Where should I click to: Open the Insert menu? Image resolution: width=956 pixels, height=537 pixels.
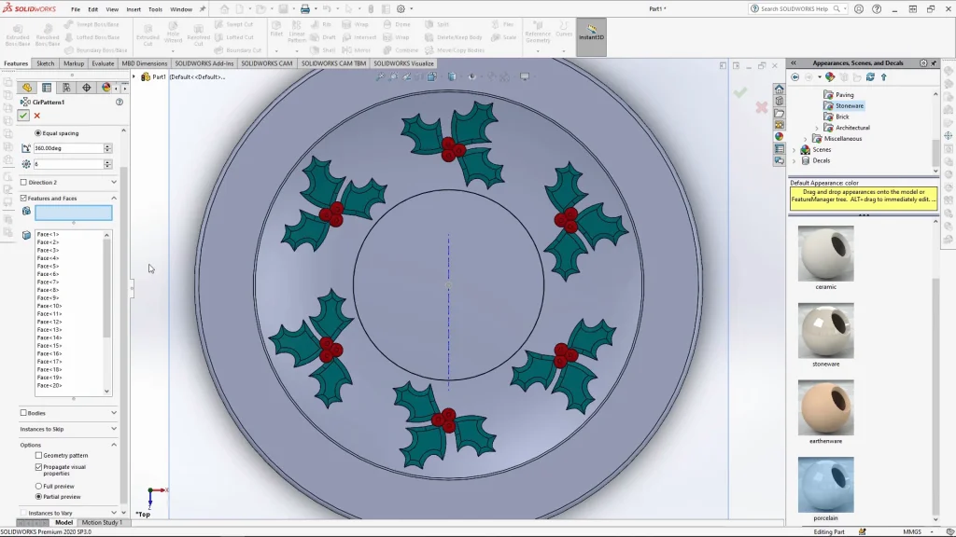pos(134,9)
